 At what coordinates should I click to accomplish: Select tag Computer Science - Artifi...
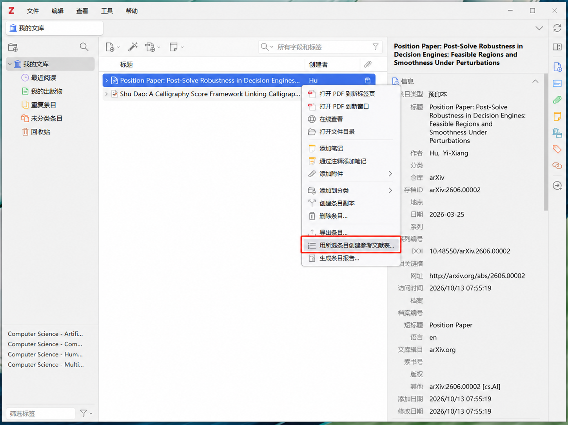point(45,334)
